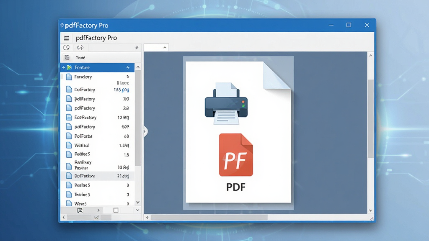
Task: Collapse the highlighted Feature tree row arrow
Action: tap(64, 67)
